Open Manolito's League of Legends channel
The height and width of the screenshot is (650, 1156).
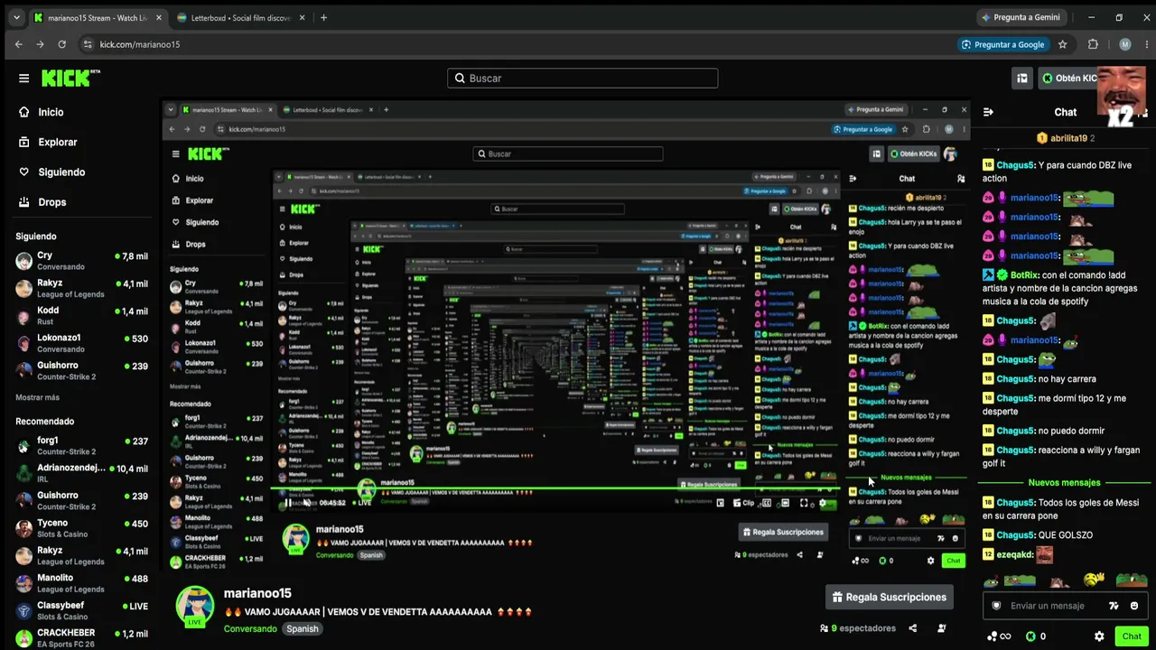81,583
